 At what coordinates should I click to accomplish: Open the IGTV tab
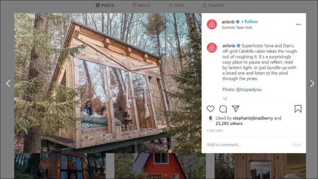pos(176,5)
